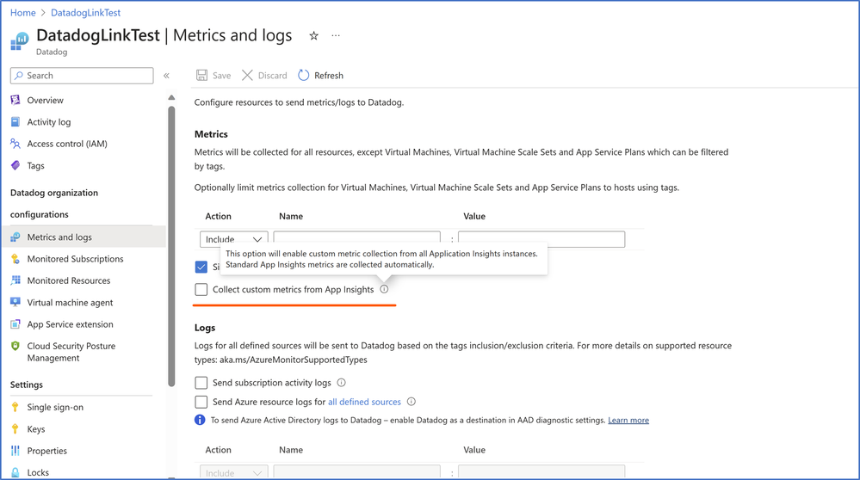Open the Virtual machine agent page

70,303
